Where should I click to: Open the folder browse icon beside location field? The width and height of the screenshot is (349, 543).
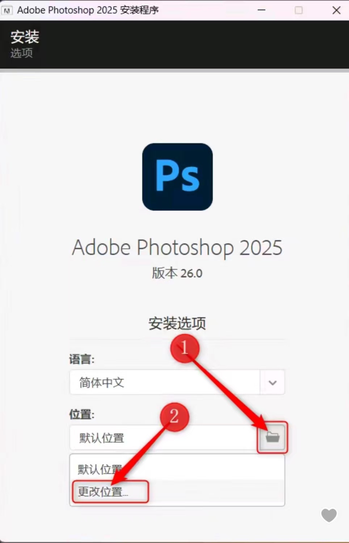click(x=272, y=437)
